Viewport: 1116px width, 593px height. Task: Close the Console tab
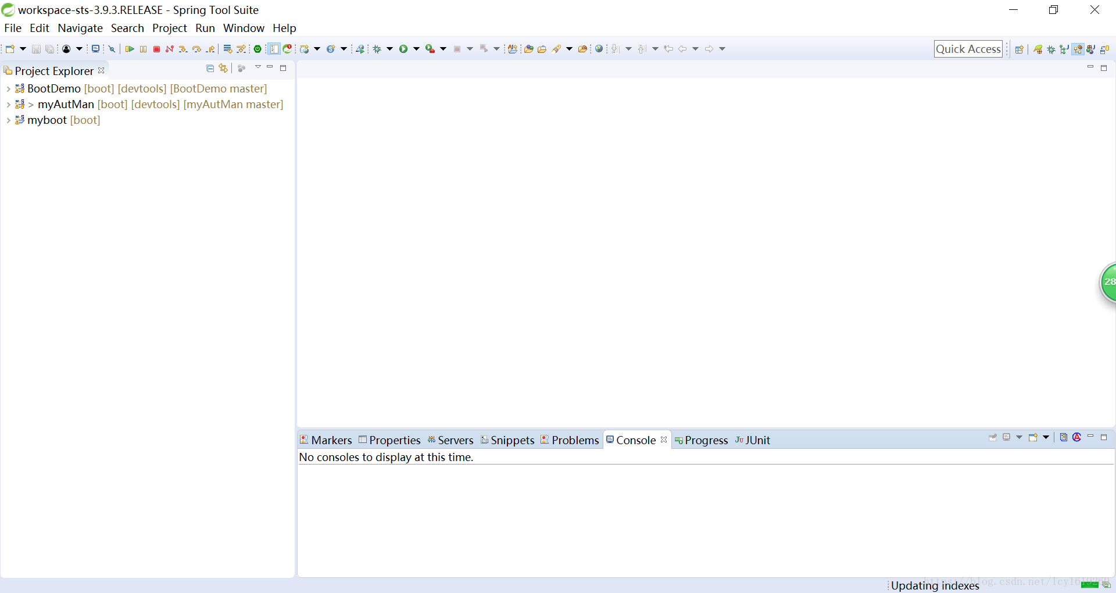(664, 440)
